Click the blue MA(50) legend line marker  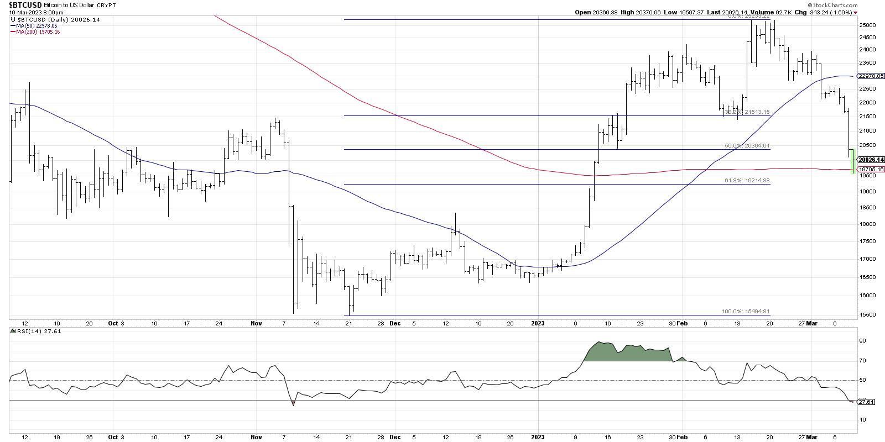tap(12, 25)
